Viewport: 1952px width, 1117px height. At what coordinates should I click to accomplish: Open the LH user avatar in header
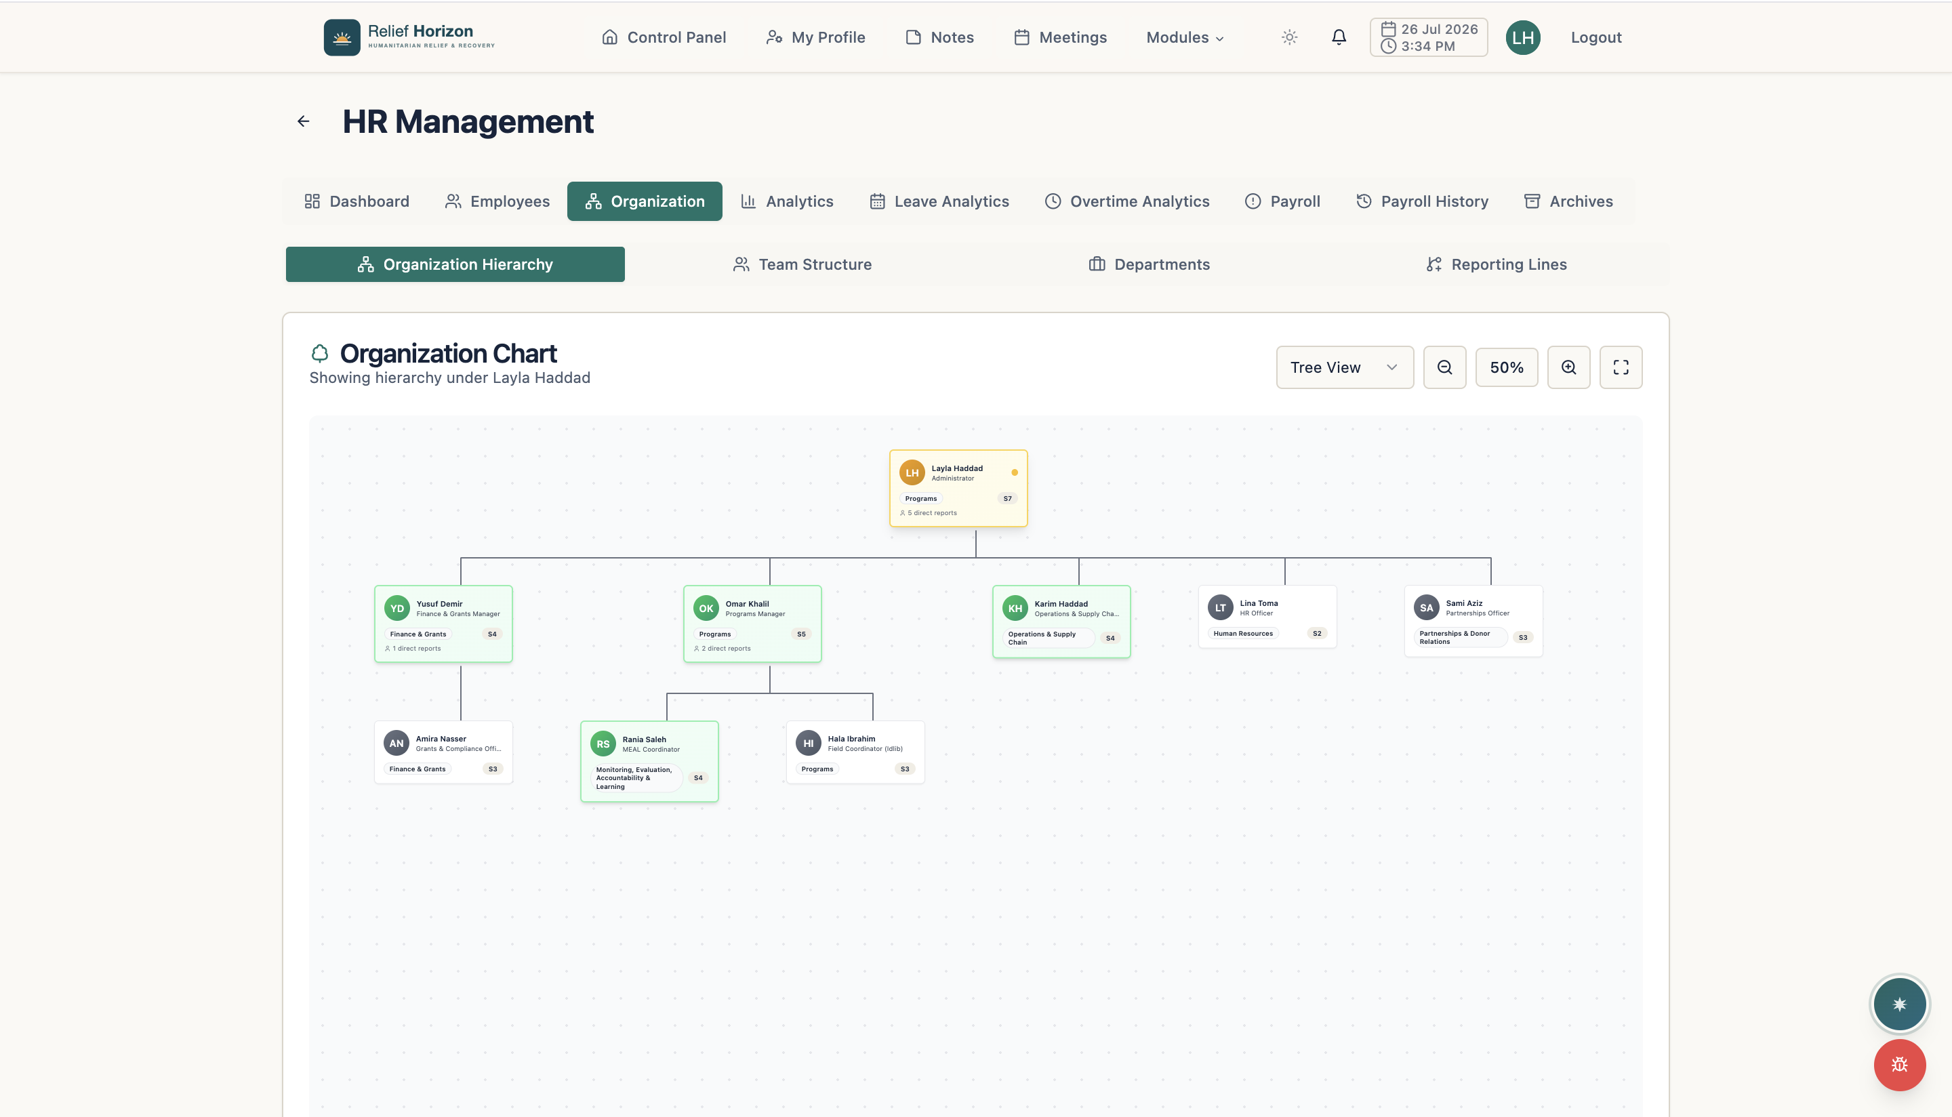[x=1522, y=37]
